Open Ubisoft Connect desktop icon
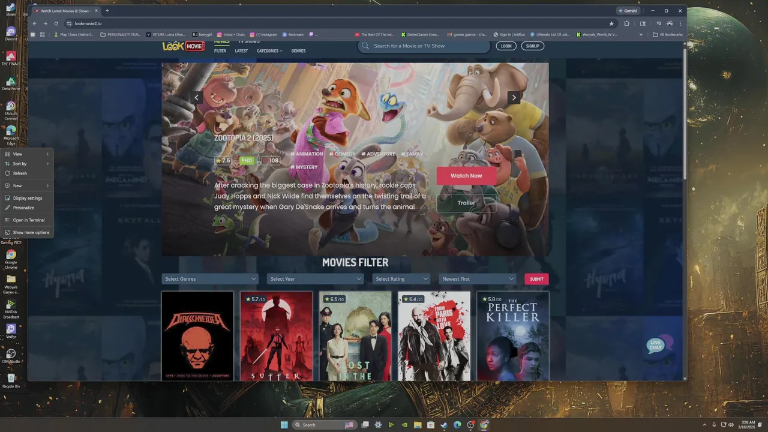Screen dimensions: 768x432 11,111
